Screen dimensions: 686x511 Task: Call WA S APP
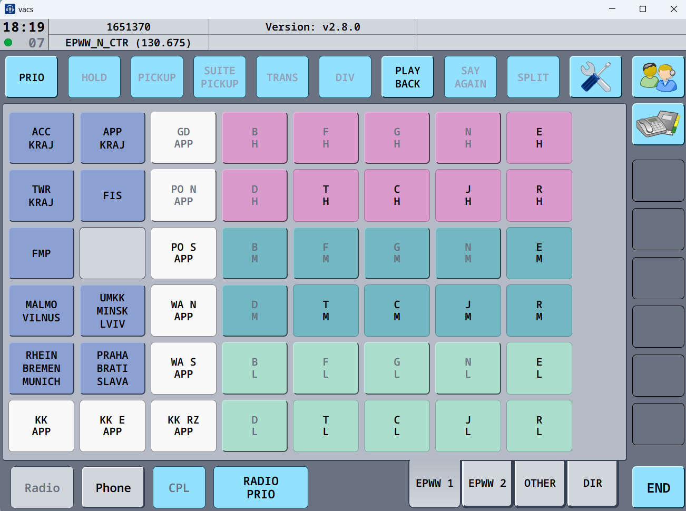point(184,368)
